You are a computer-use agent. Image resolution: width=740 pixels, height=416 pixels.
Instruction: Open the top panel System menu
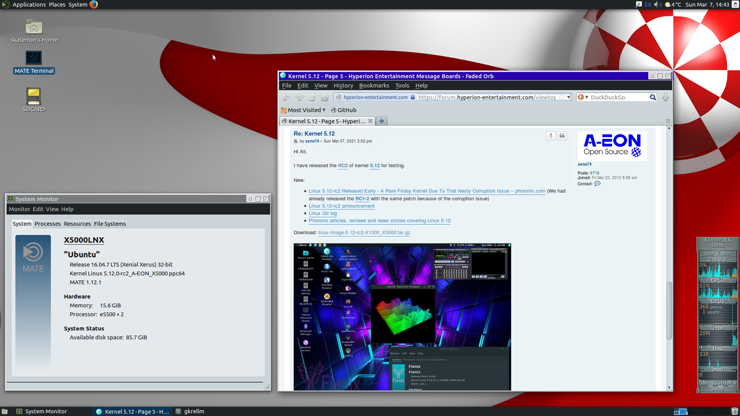tap(78, 5)
